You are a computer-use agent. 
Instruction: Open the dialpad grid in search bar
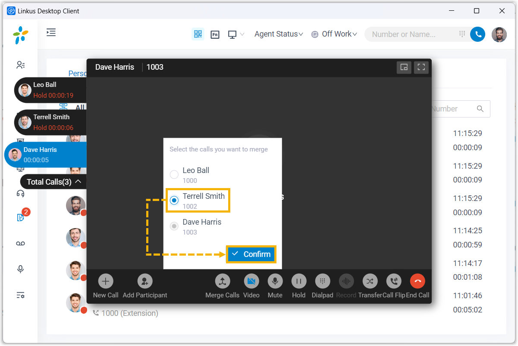pyautogui.click(x=462, y=34)
